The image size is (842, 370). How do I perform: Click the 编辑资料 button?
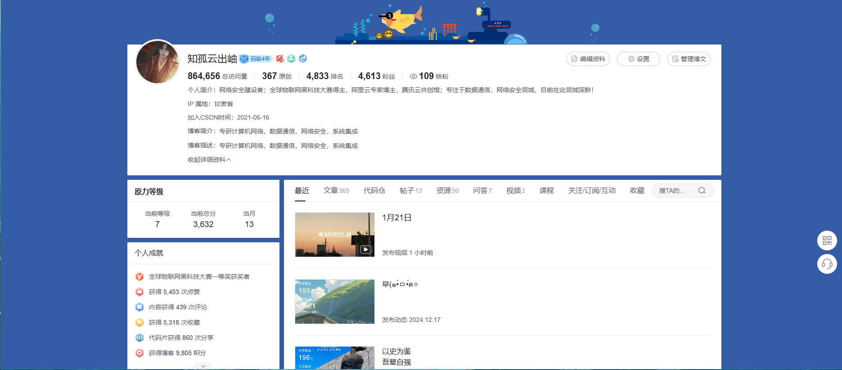point(588,59)
